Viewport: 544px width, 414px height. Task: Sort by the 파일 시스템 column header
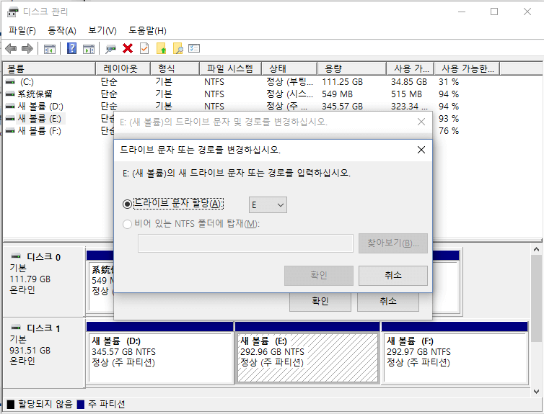coord(230,68)
